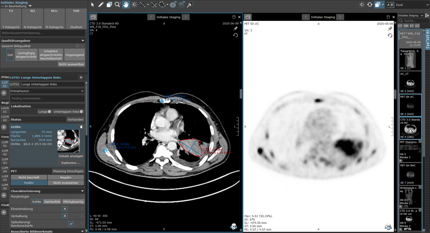Uncheck Spikulierung/Randunschärfe checkbox
This screenshot has height=233, width=430.
click(71, 223)
